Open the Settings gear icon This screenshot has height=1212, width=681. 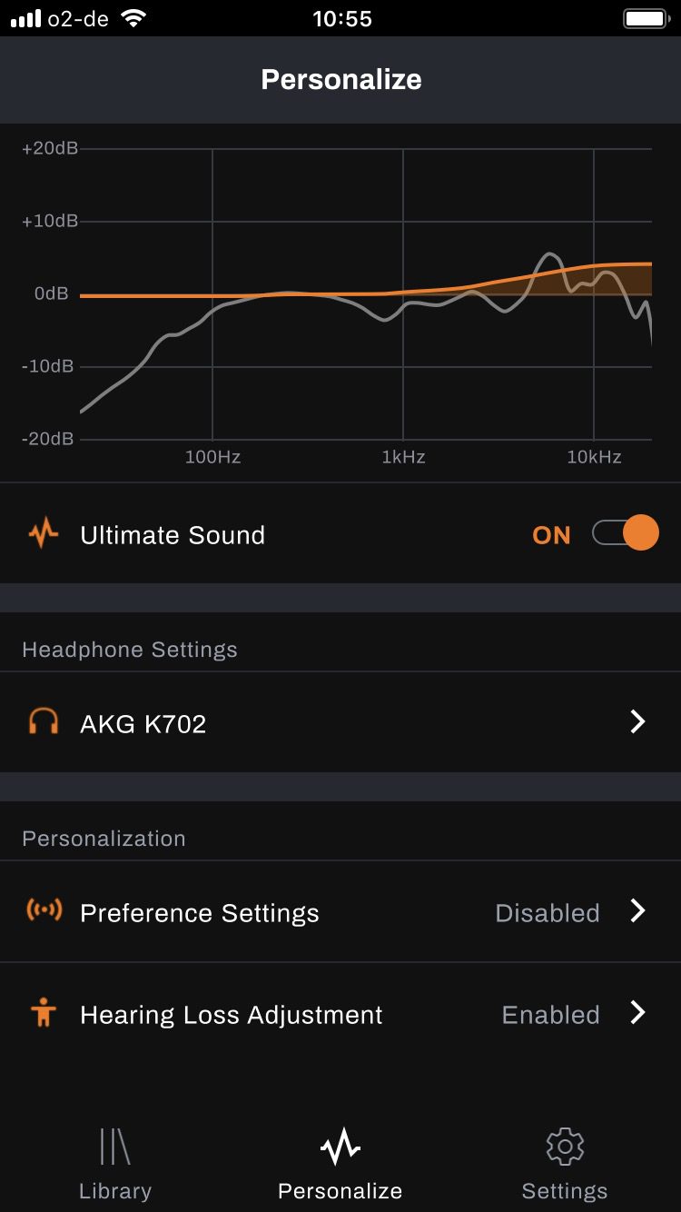point(564,1147)
